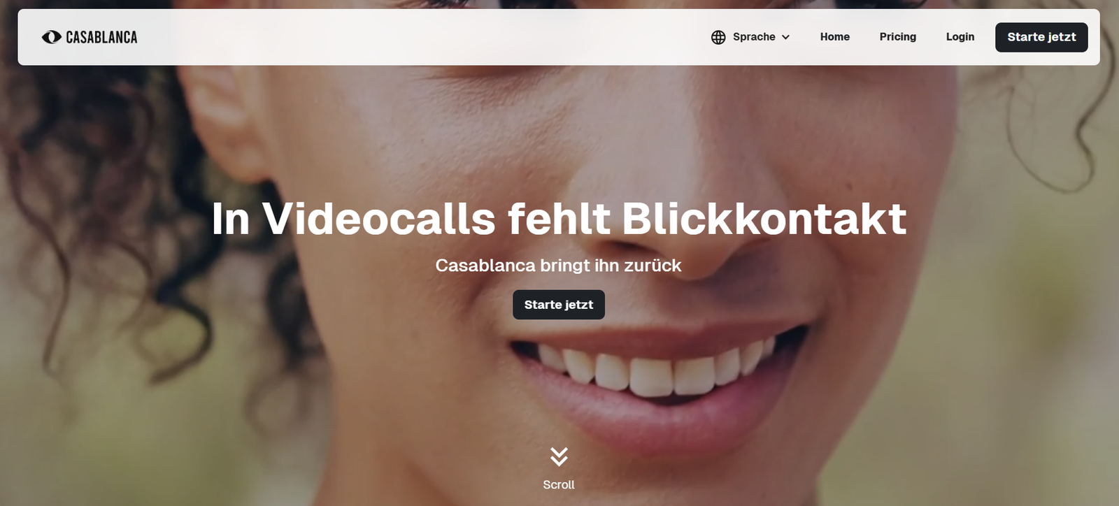Viewport: 1119px width, 506px height.
Task: Click the word Videocalls in the headline
Action: click(x=379, y=219)
